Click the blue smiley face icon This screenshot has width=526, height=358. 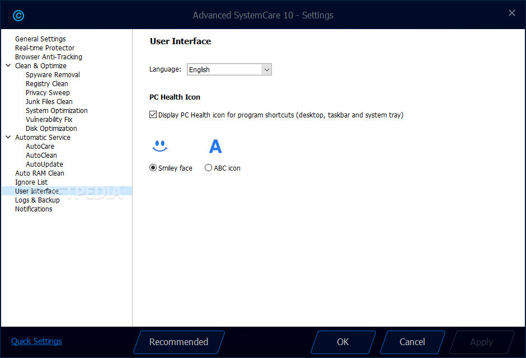pyautogui.click(x=159, y=146)
